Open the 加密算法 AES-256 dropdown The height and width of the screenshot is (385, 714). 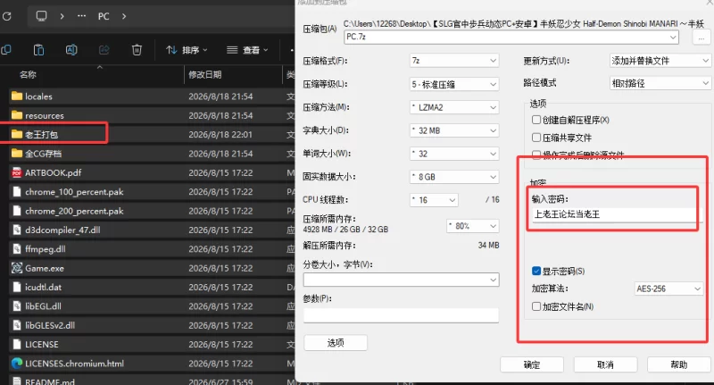pyautogui.click(x=668, y=289)
